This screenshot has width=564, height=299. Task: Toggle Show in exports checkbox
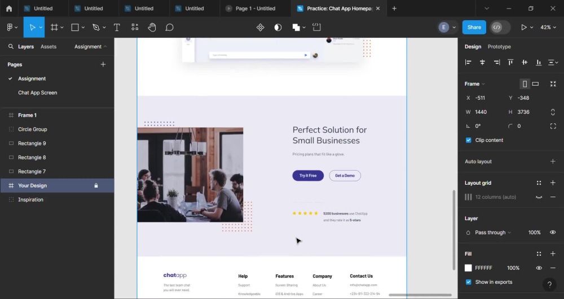coord(468,282)
